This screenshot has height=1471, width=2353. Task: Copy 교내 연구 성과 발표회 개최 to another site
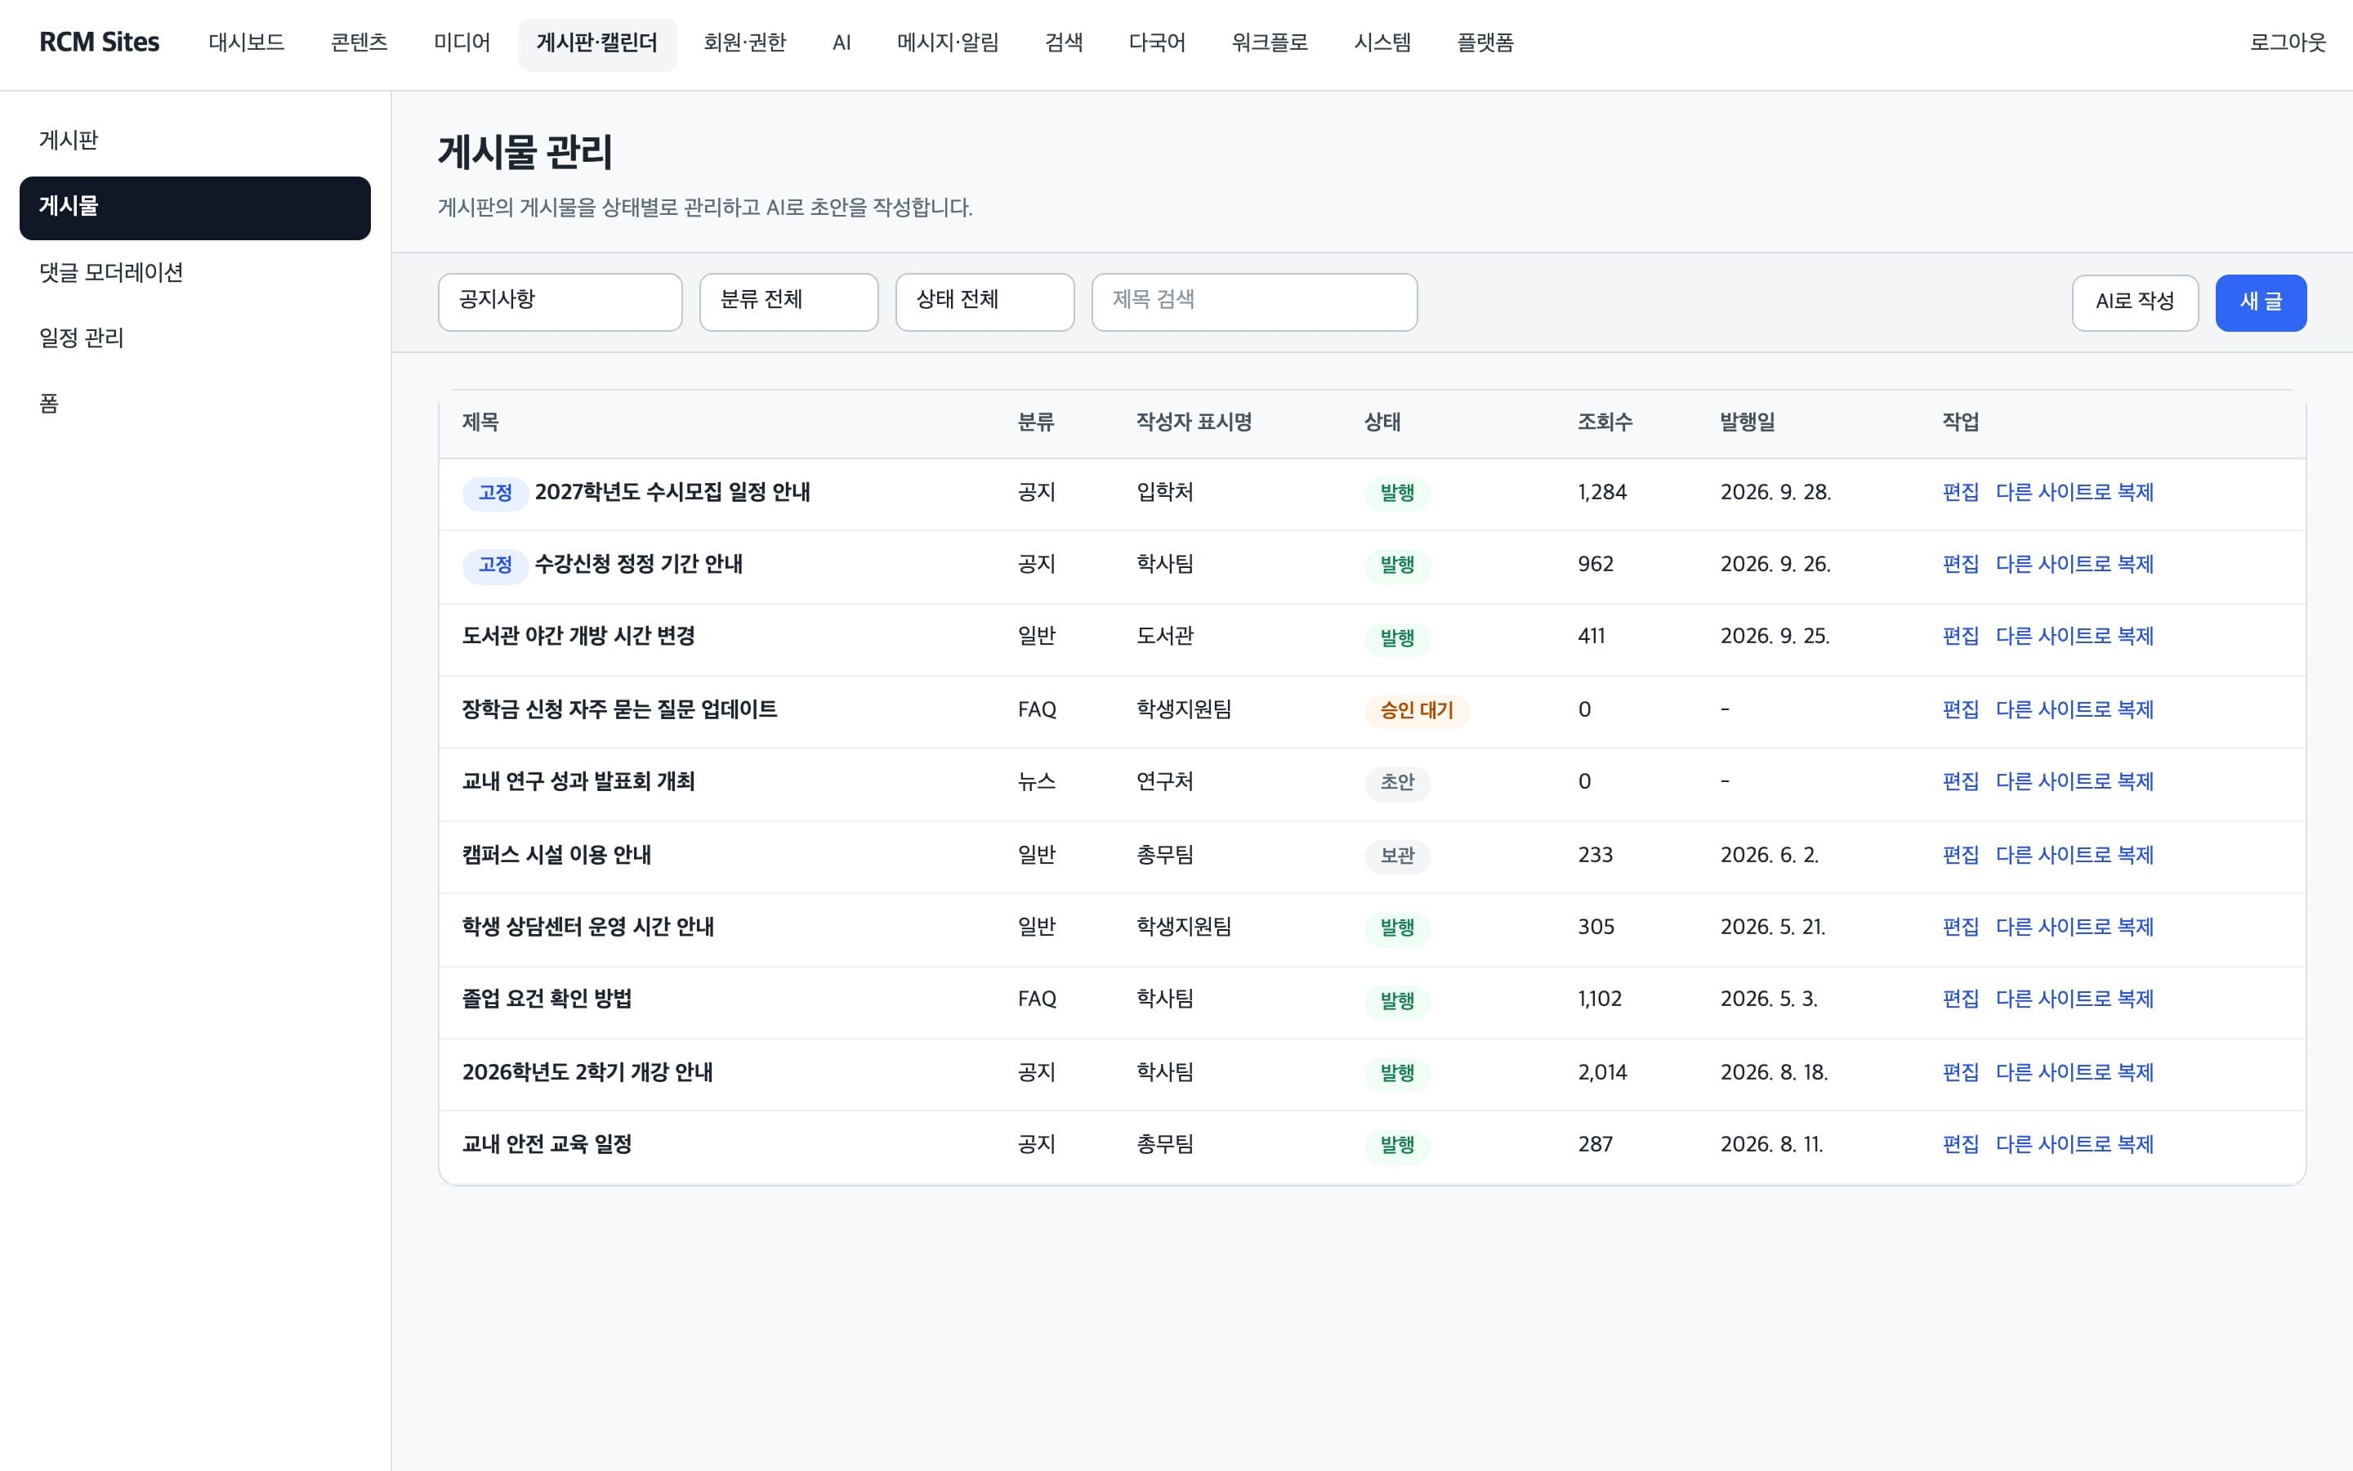pos(2074,782)
